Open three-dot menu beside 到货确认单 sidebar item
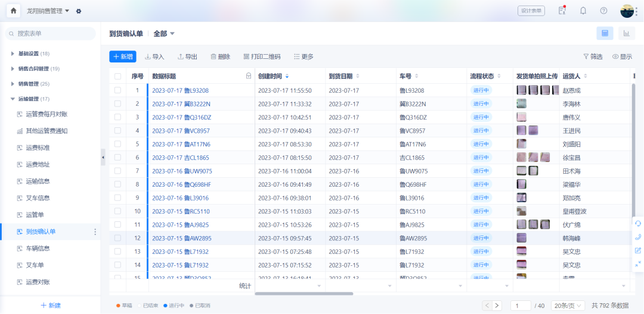Image resolution: width=644 pixels, height=314 pixels. click(x=95, y=232)
